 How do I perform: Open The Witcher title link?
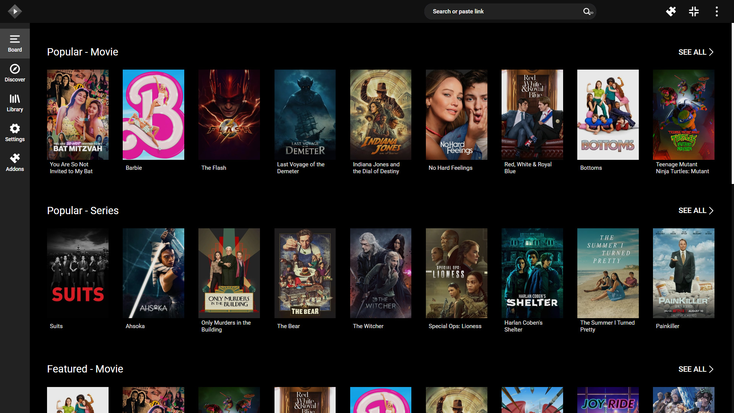(x=368, y=326)
